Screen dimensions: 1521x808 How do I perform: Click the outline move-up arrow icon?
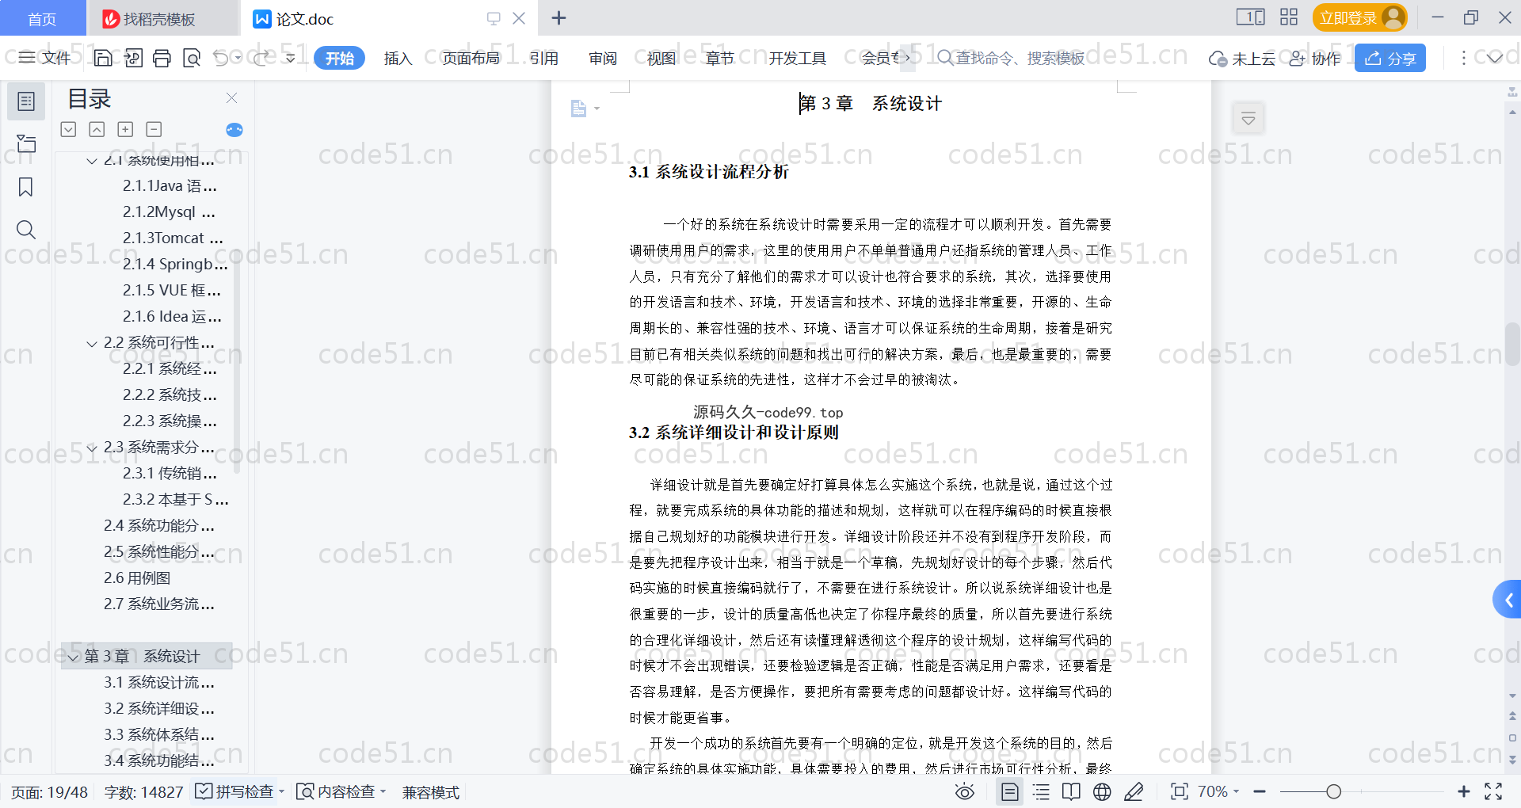pyautogui.click(x=97, y=129)
